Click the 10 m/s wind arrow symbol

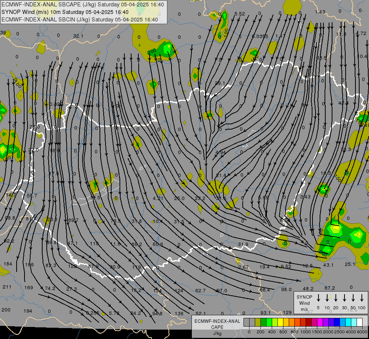tap(327, 298)
